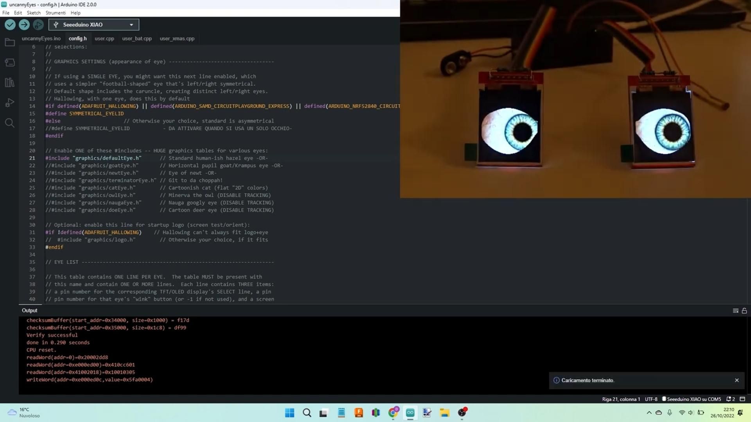Select the config.h tab
This screenshot has width=751, height=422.
click(x=77, y=38)
